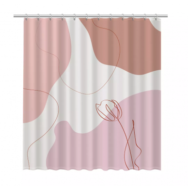Click the left end of the curtain rod
This screenshot has width=188, height=188.
(15, 16)
